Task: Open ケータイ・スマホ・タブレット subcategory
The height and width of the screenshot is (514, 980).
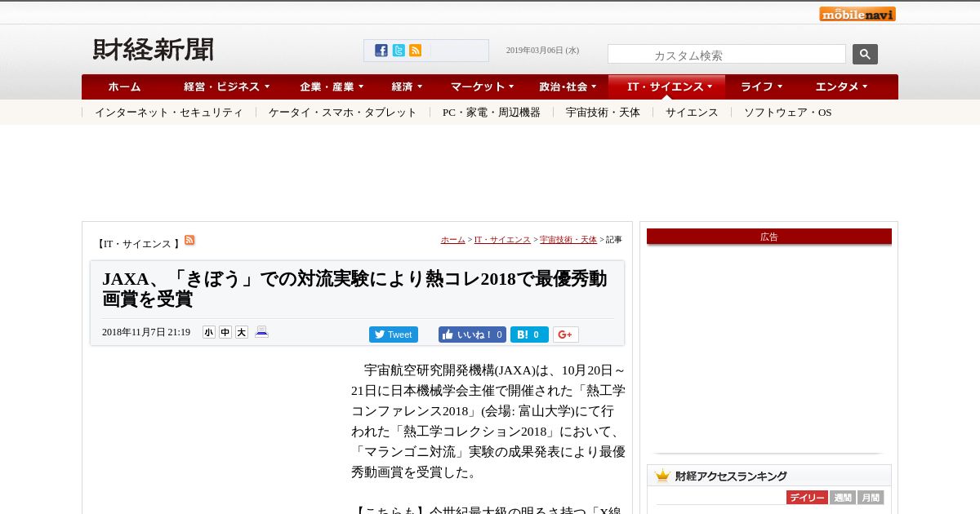Action: 343,113
